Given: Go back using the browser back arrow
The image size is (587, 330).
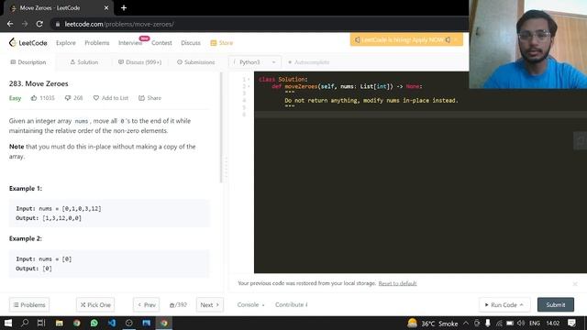Looking at the screenshot, I should (x=10, y=24).
